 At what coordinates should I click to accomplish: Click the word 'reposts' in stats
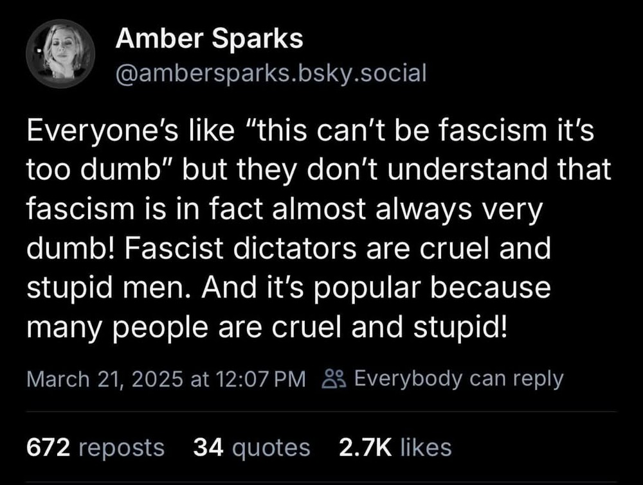click(122, 448)
